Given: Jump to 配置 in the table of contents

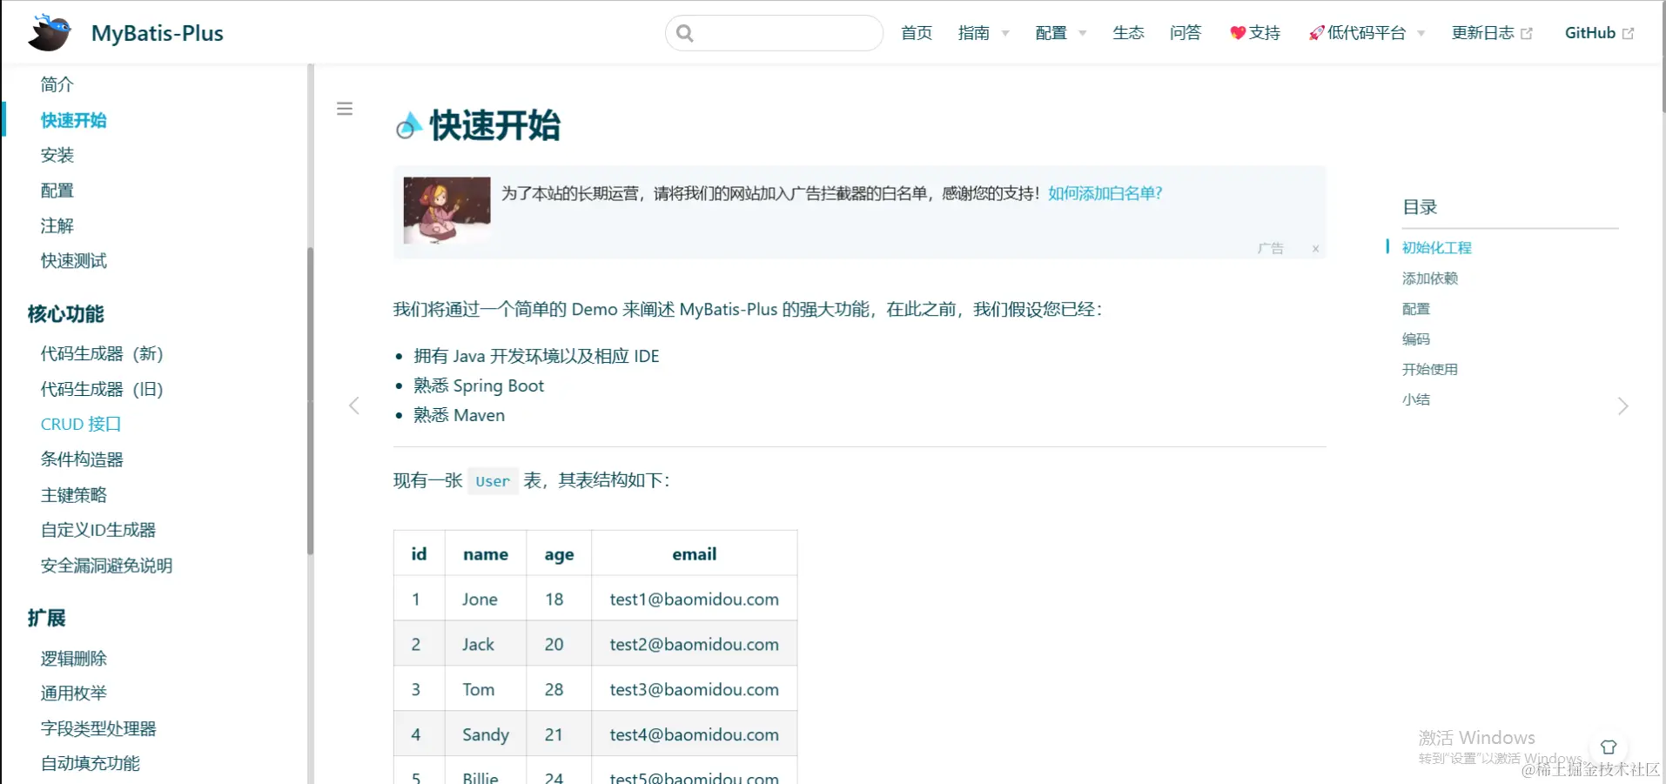Looking at the screenshot, I should click(1416, 309).
